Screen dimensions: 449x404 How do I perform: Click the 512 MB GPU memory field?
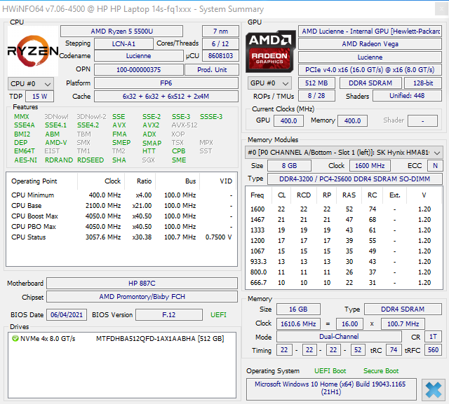click(316, 83)
